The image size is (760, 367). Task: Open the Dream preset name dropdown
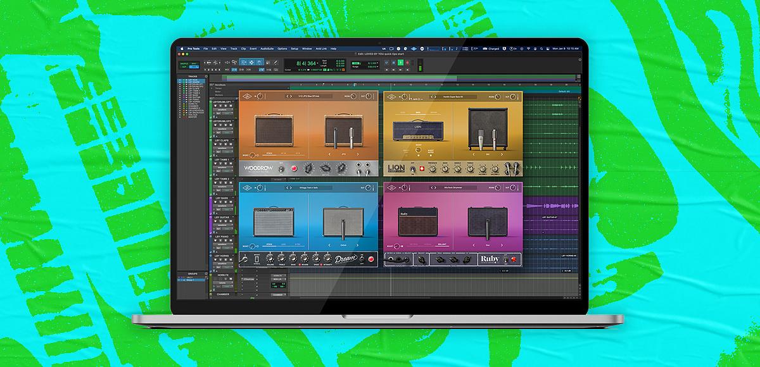coord(308,188)
